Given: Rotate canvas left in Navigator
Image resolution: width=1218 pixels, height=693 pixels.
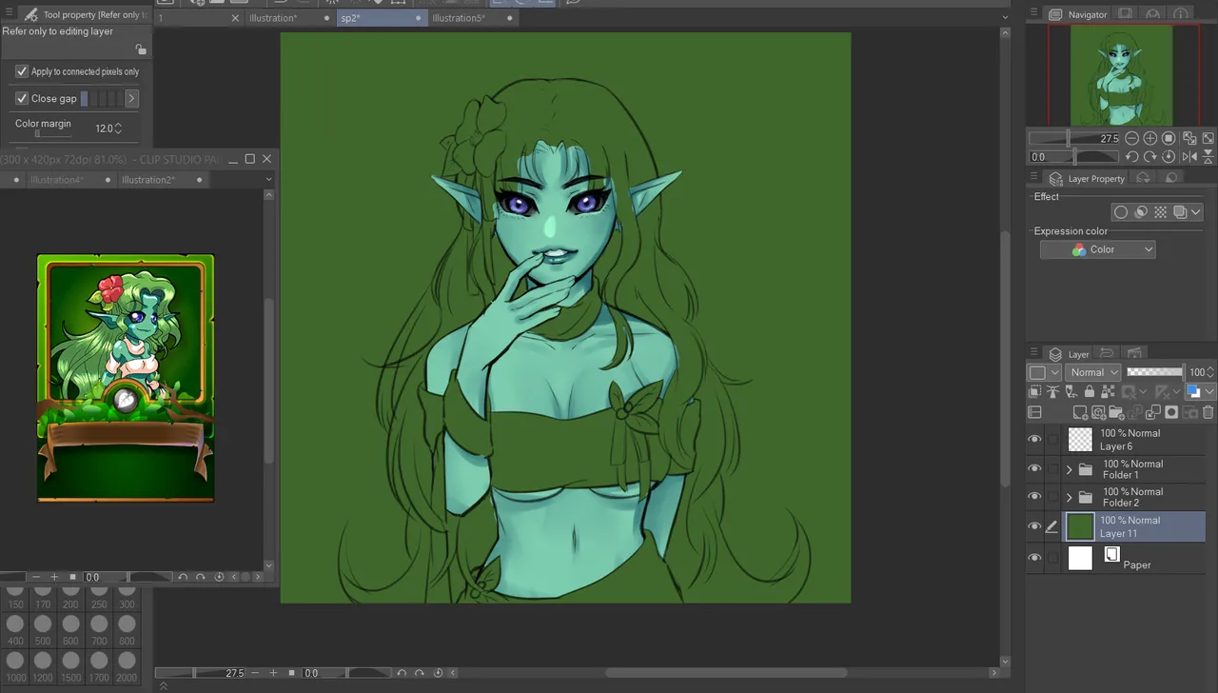Looking at the screenshot, I should (x=1132, y=157).
